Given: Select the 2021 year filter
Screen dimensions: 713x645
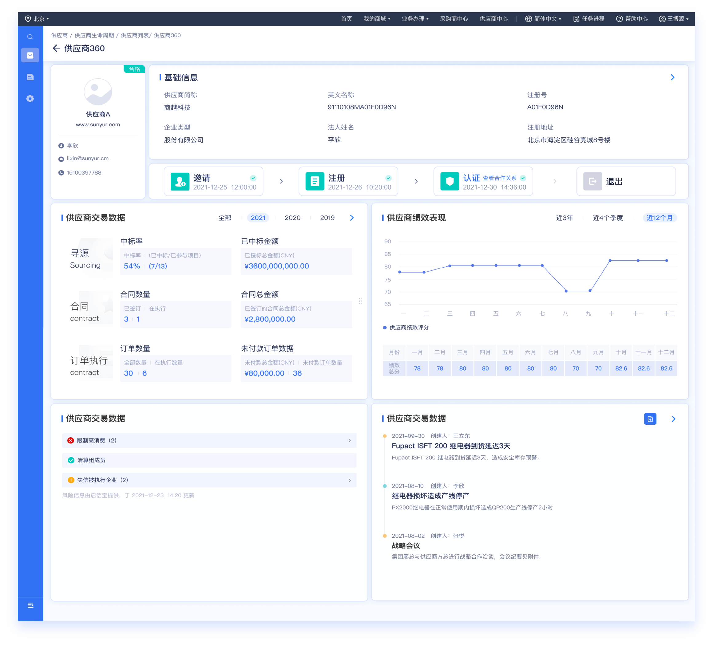Looking at the screenshot, I should (258, 218).
